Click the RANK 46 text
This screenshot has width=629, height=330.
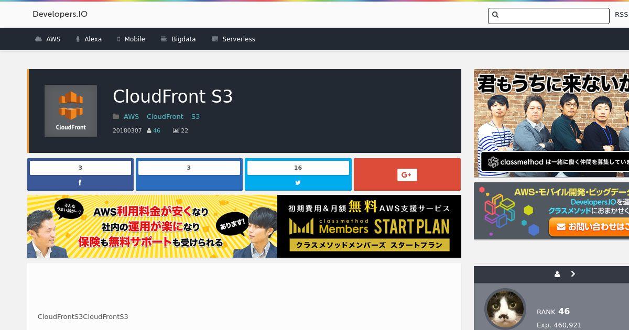pos(553,311)
